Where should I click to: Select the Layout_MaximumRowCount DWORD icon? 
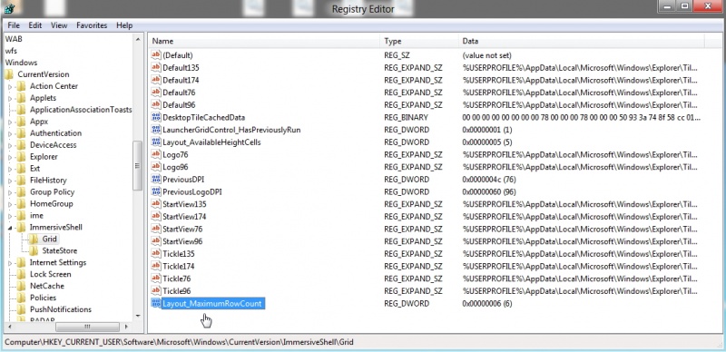click(x=155, y=303)
